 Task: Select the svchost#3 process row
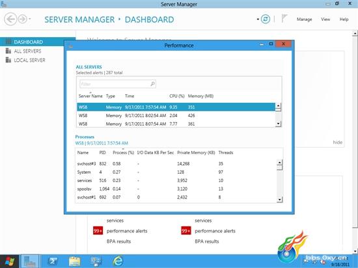(x=176, y=164)
